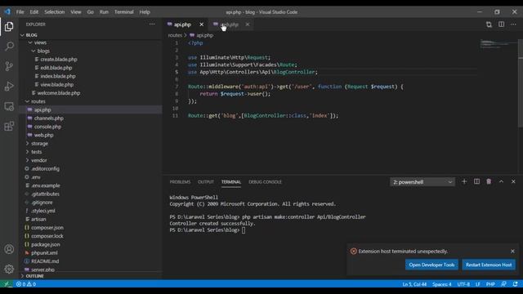This screenshot has height=294, width=523.
Task: Open Run and Debug view
Action: pyautogui.click(x=9, y=86)
